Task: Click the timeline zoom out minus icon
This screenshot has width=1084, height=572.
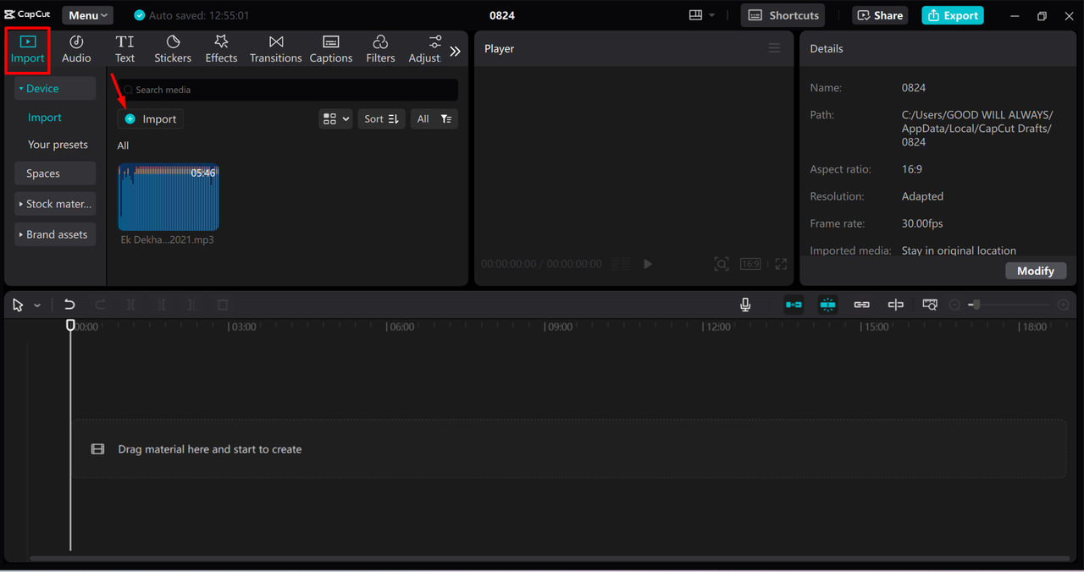Action: point(954,305)
